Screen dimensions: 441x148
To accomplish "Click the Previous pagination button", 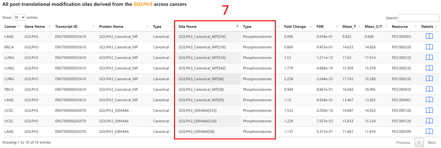I will [x=403, y=143].
